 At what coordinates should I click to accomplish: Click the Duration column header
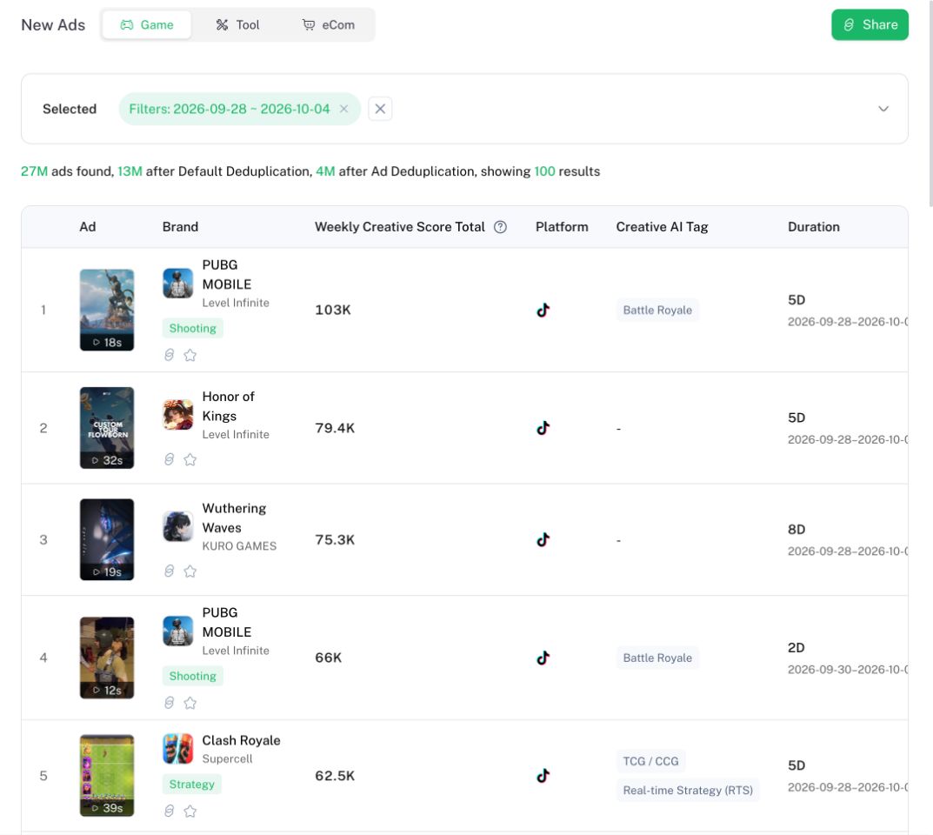(813, 227)
